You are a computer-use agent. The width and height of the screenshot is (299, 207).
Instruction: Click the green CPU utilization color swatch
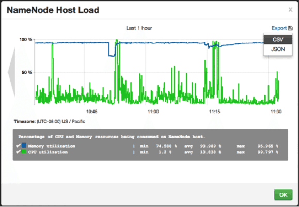[x=24, y=152]
